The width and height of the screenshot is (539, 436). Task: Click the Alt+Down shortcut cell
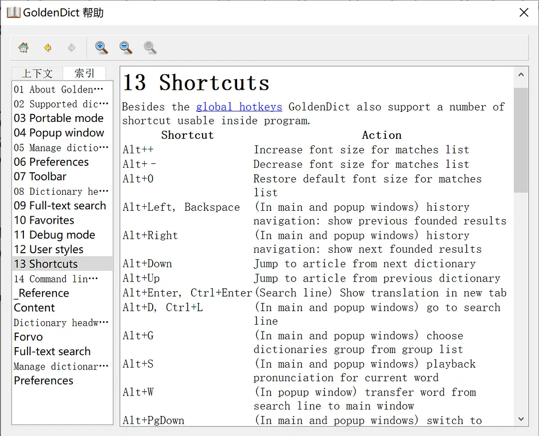click(147, 264)
